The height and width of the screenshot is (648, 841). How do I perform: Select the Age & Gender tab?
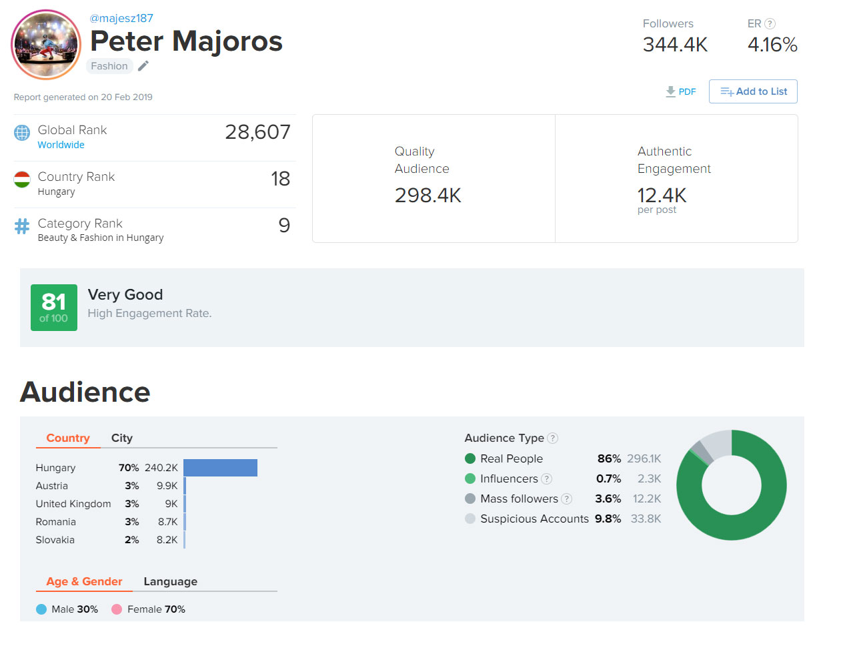(84, 582)
